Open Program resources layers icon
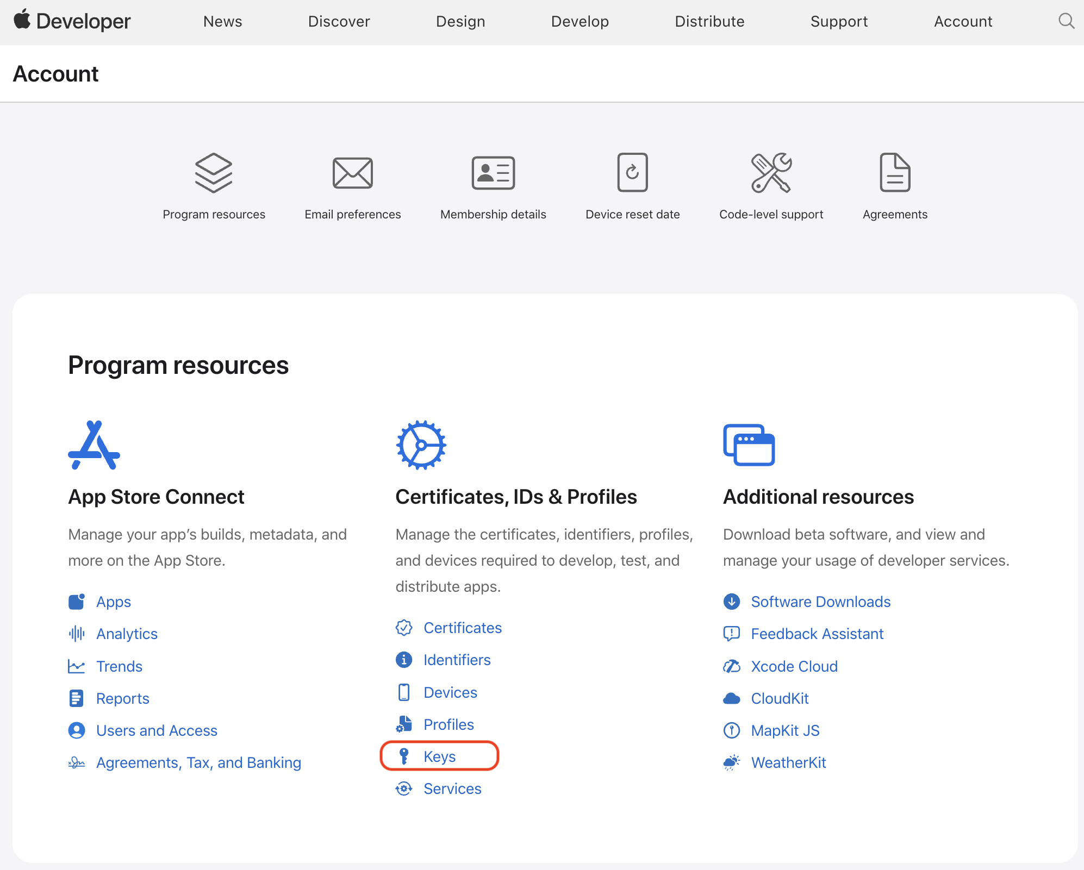 coord(214,173)
